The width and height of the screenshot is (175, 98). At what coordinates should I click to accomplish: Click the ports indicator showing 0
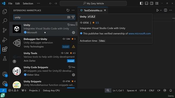coord(24,91)
